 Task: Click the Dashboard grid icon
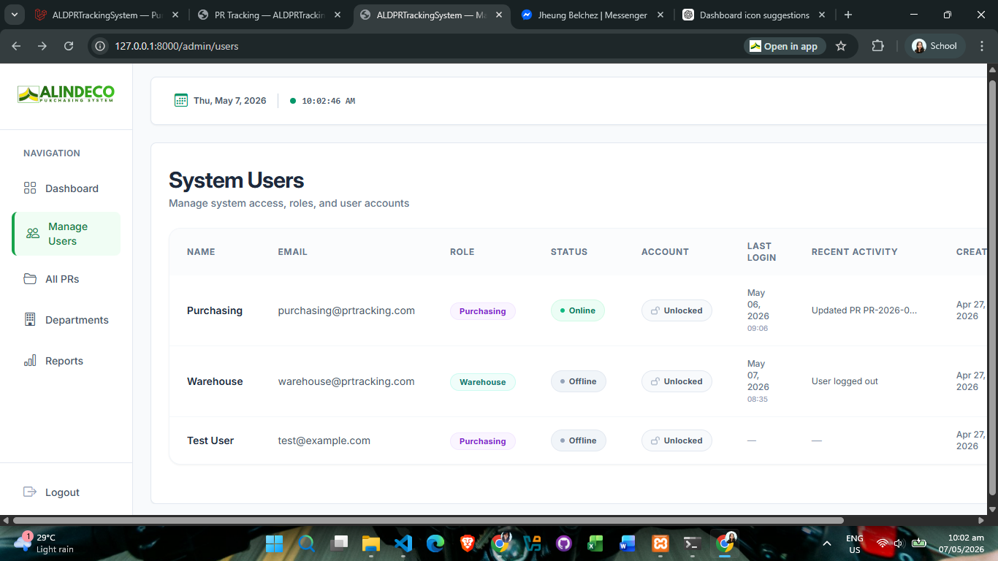(30, 188)
